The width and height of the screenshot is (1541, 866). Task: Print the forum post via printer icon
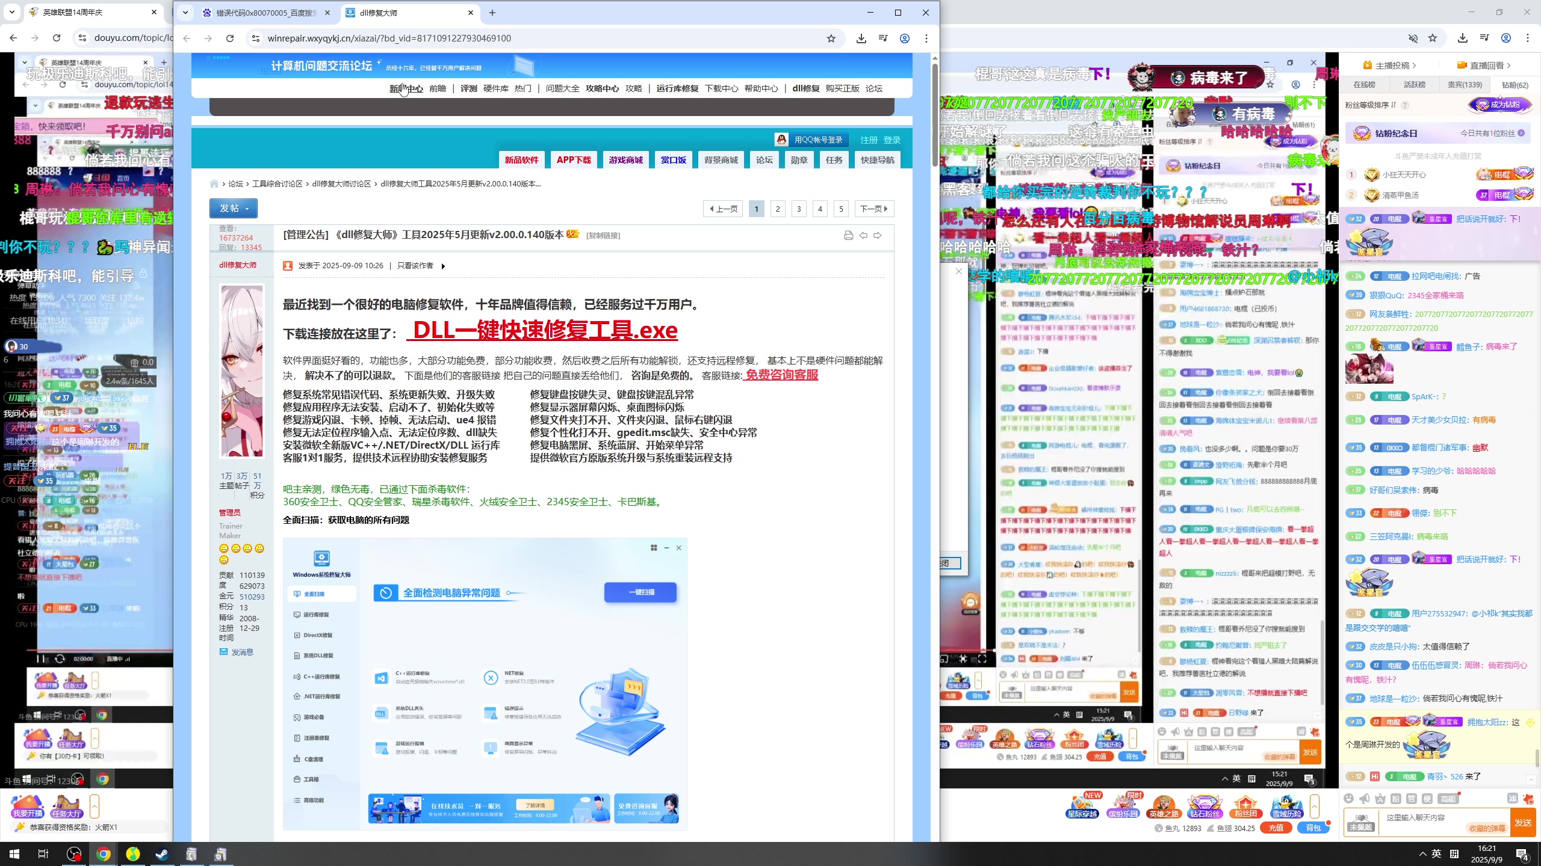(849, 235)
